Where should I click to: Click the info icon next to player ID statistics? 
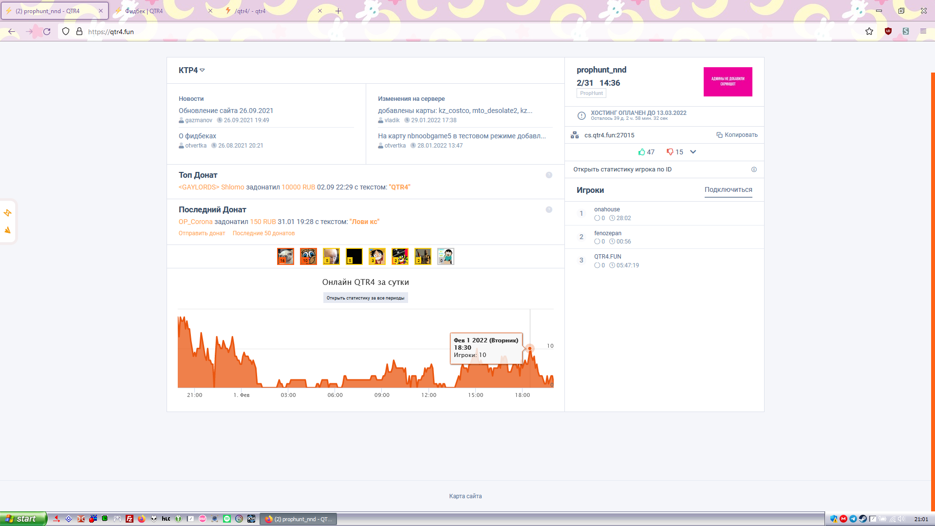754,169
